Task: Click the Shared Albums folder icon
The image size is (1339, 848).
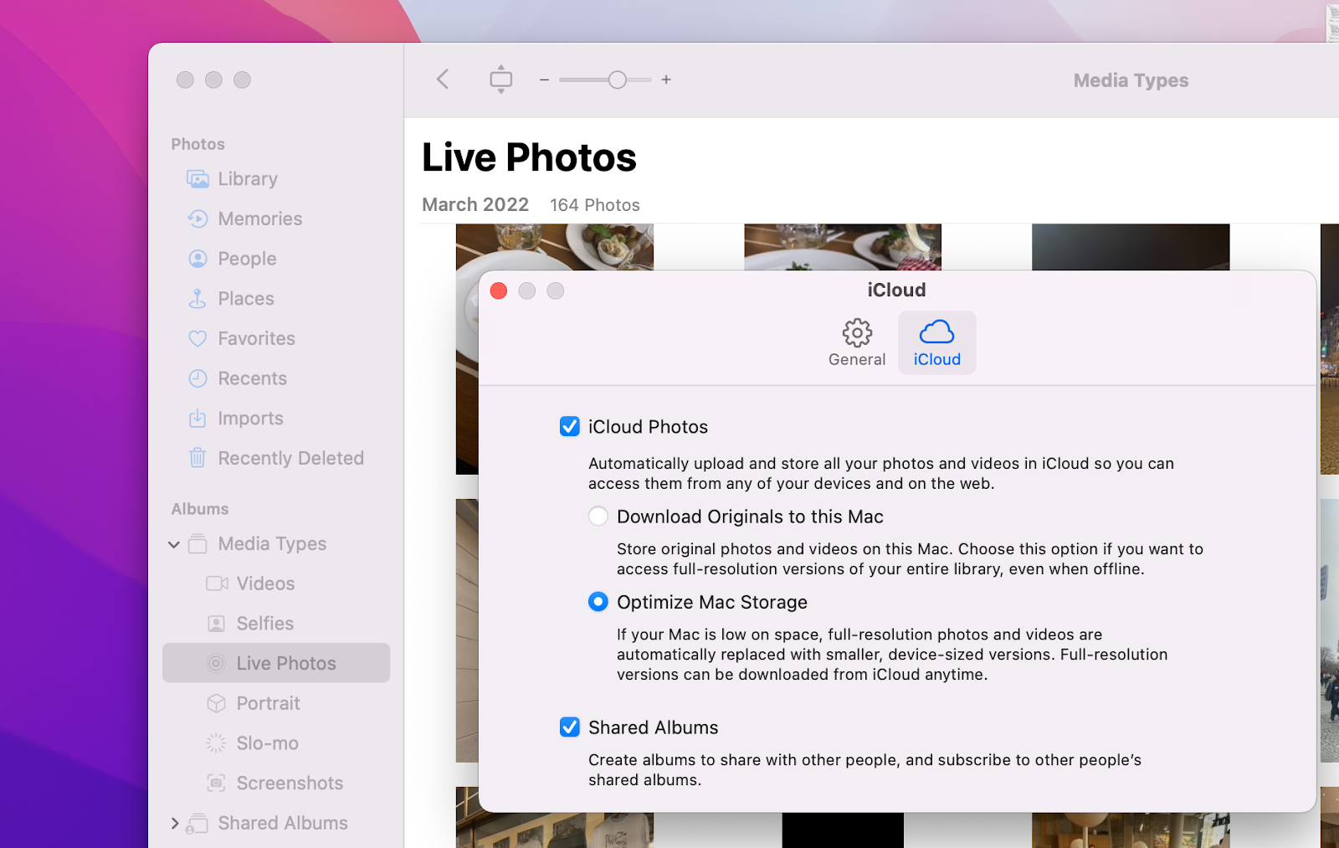Action: point(197,824)
